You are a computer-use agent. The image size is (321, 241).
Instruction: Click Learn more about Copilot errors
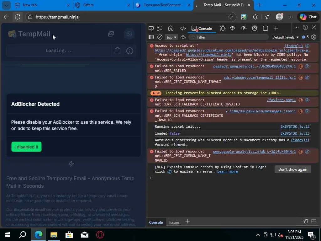(228, 172)
